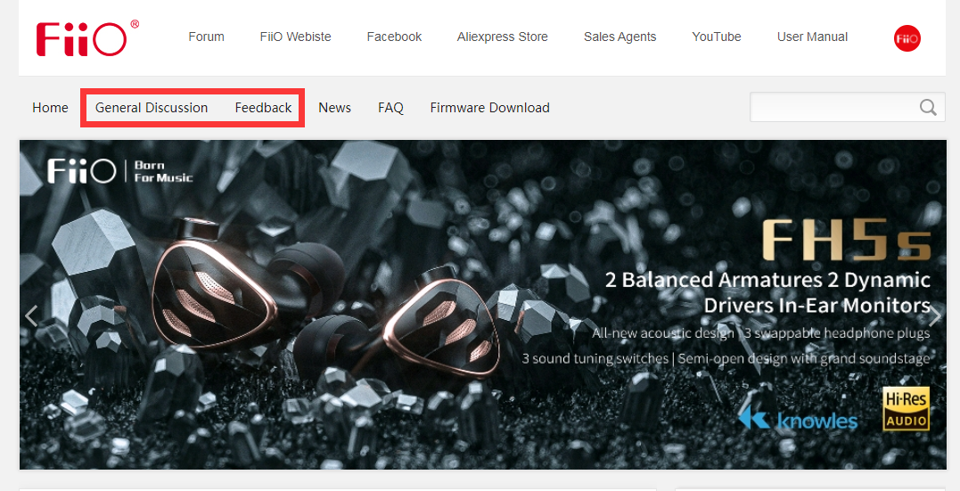
Task: Open the Facebook link
Action: point(394,37)
